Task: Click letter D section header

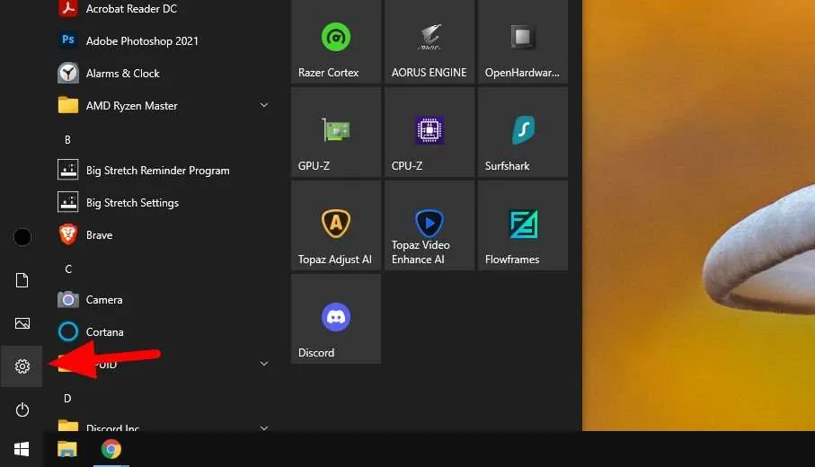Action: (67, 398)
